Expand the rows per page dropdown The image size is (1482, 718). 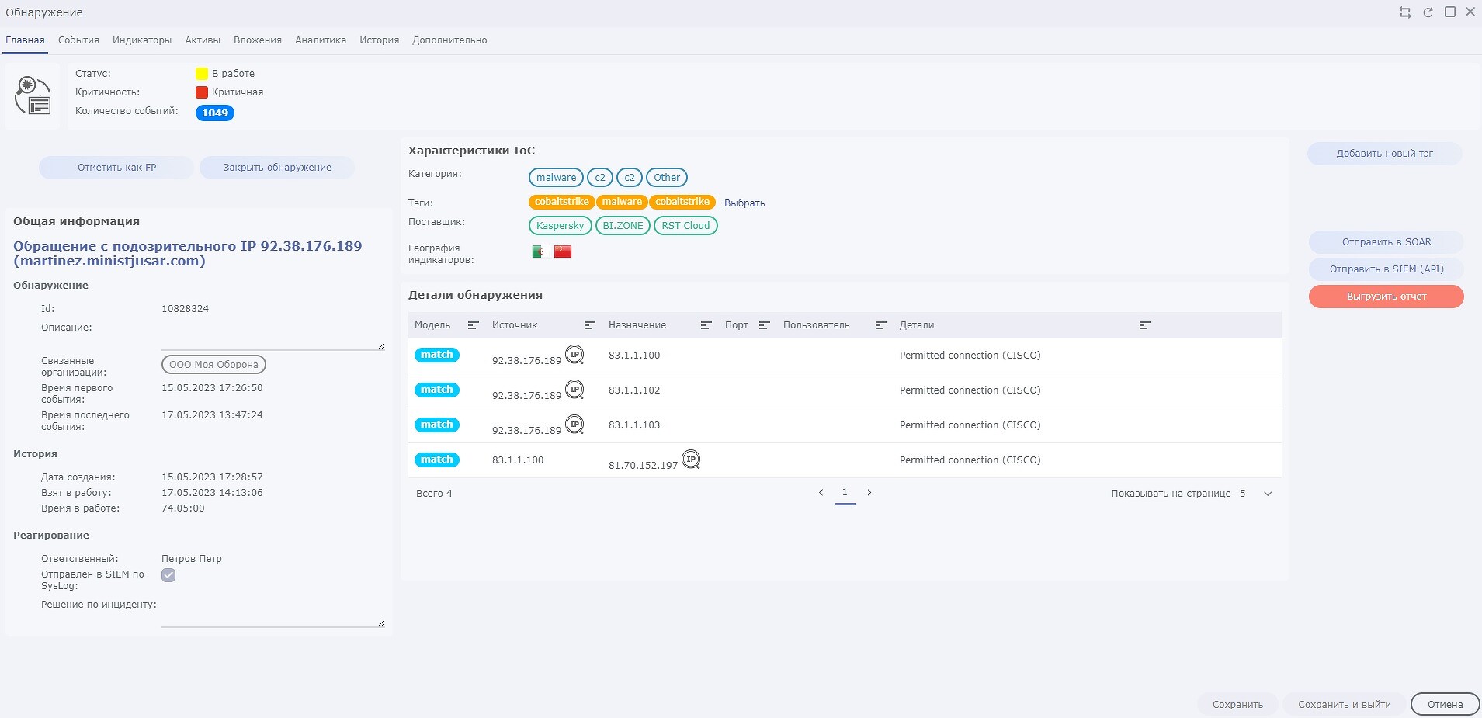pyautogui.click(x=1268, y=494)
